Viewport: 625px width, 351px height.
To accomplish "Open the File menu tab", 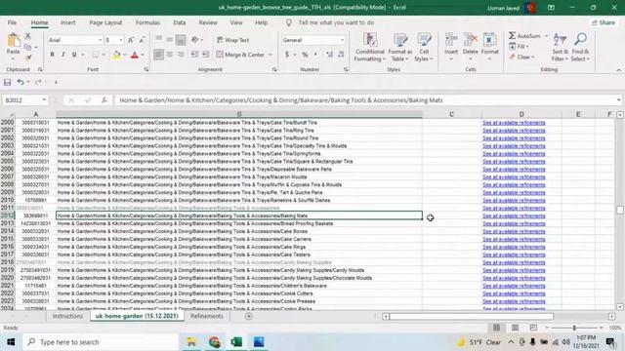I will click(x=12, y=22).
